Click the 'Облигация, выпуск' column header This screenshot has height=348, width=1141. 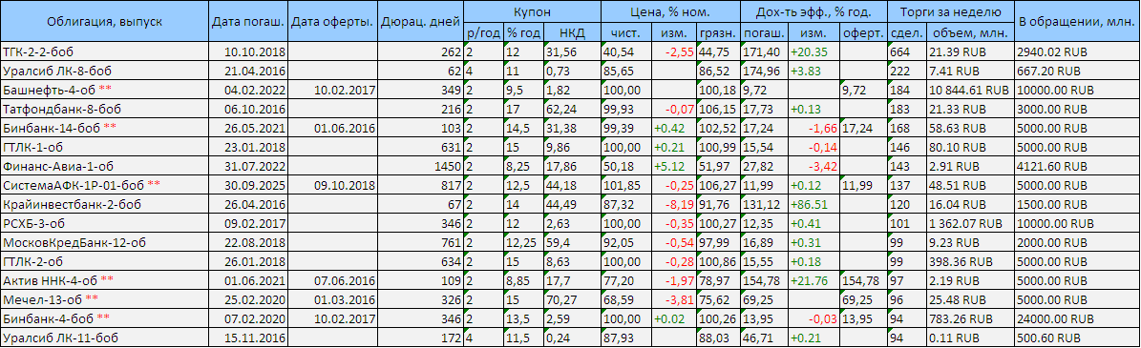pyautogui.click(x=105, y=22)
